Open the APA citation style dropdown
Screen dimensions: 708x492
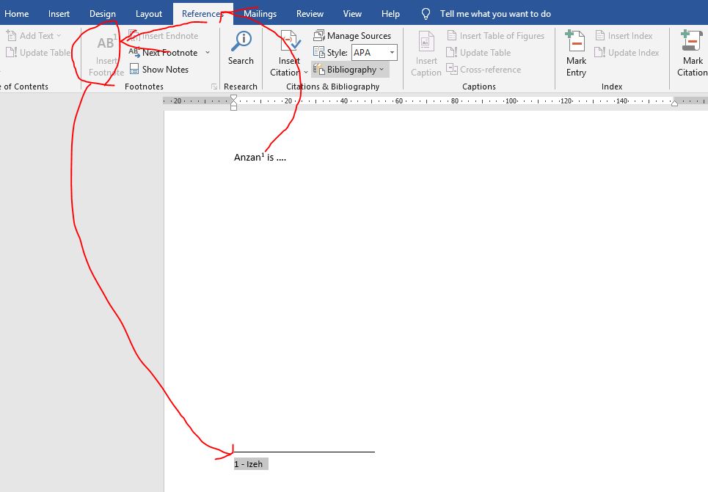click(x=392, y=53)
